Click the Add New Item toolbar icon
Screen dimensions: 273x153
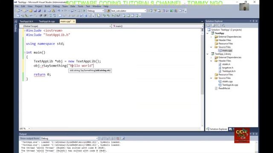pos(24,11)
